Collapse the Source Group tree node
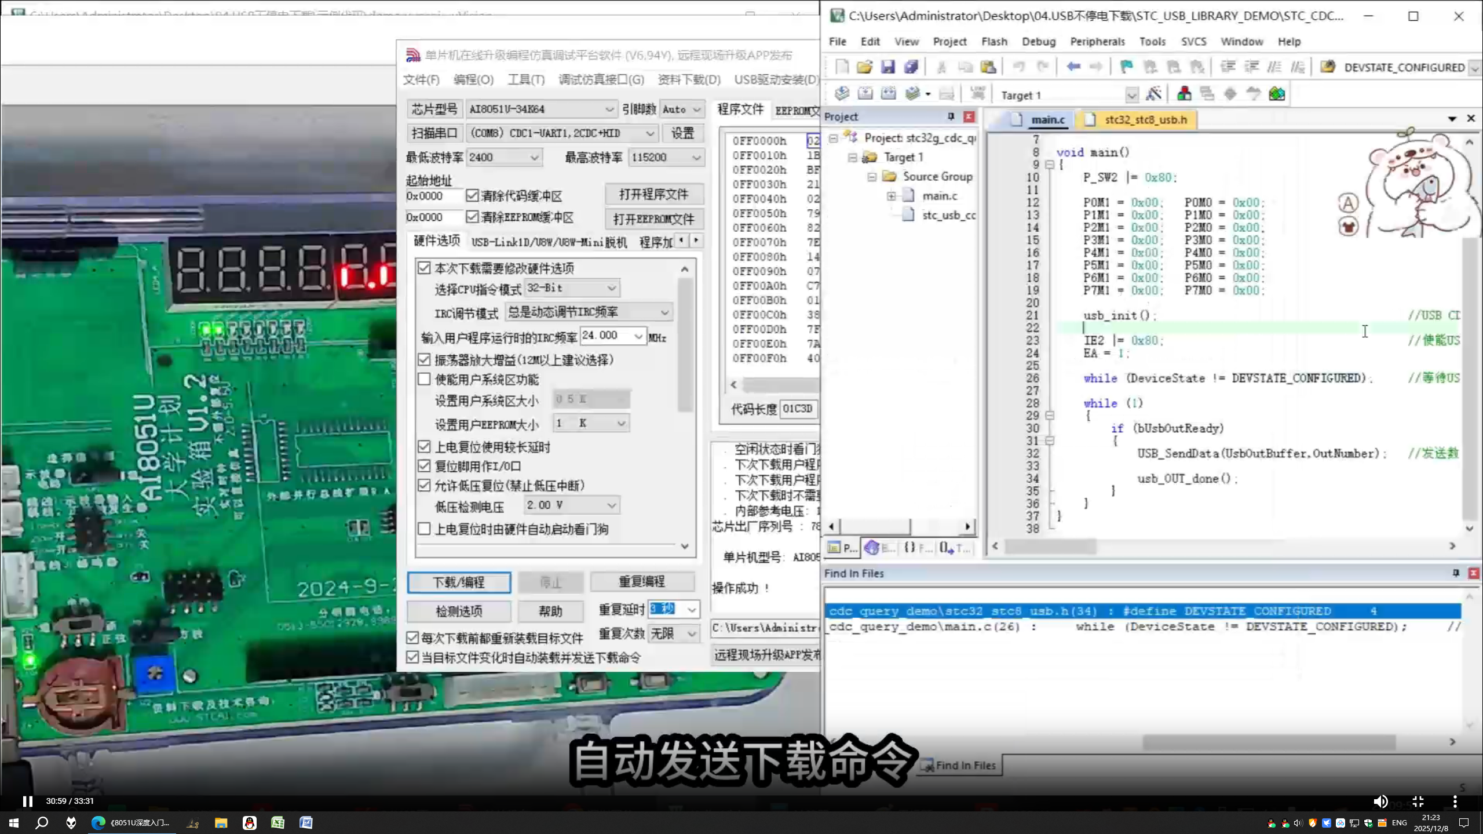 click(872, 177)
